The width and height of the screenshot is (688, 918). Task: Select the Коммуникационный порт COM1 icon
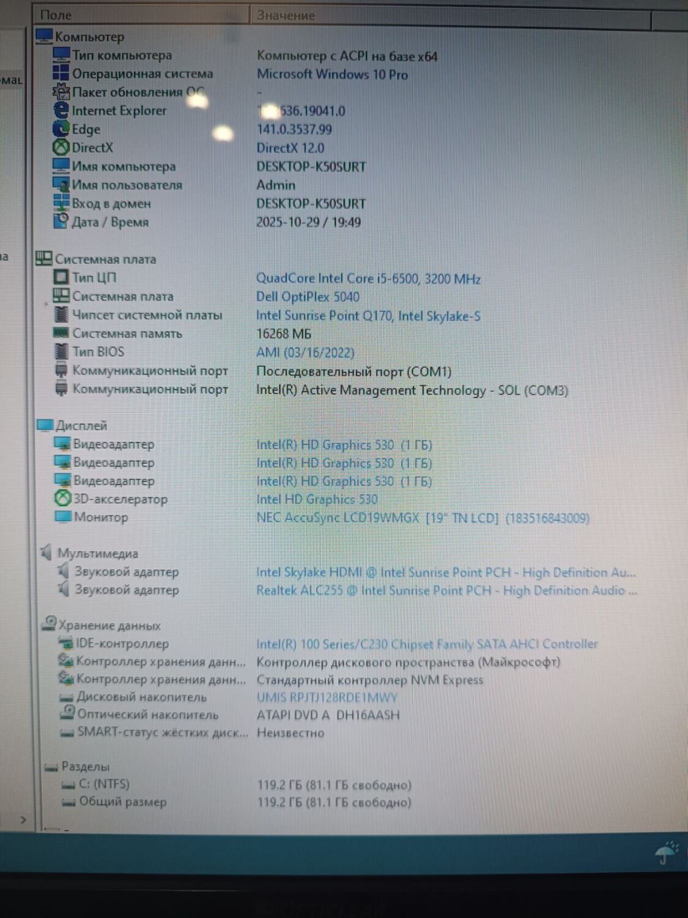point(61,370)
